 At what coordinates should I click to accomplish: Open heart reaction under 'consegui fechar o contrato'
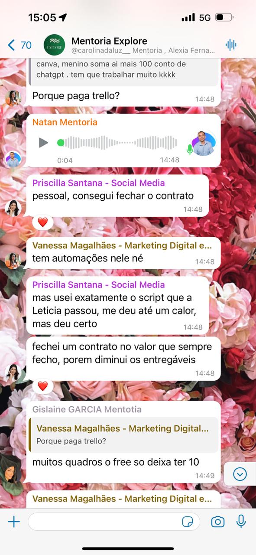click(x=42, y=222)
